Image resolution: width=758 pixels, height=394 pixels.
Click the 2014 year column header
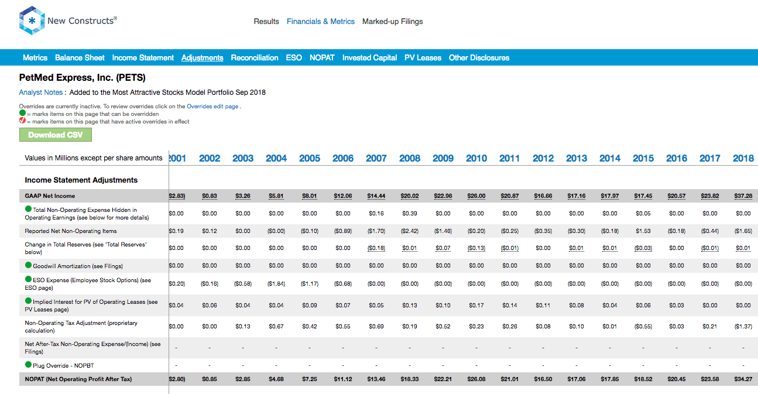610,158
